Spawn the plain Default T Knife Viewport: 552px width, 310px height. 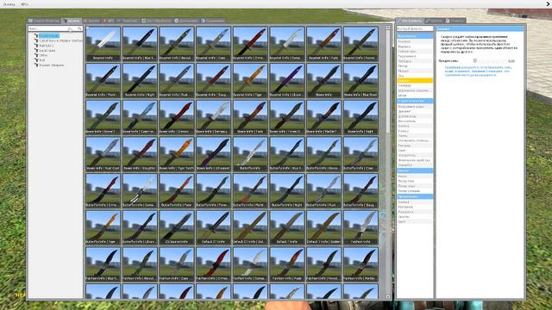287,227
